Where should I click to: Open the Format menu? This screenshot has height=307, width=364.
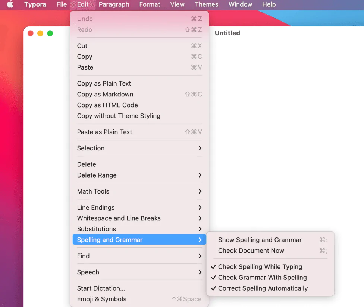click(x=150, y=4)
